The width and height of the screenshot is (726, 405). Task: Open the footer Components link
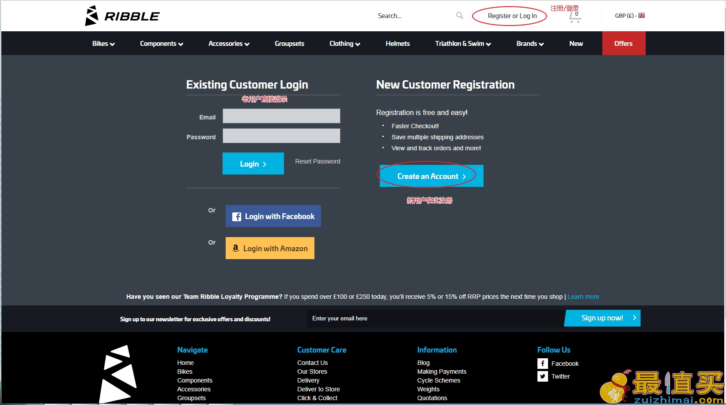pos(195,380)
